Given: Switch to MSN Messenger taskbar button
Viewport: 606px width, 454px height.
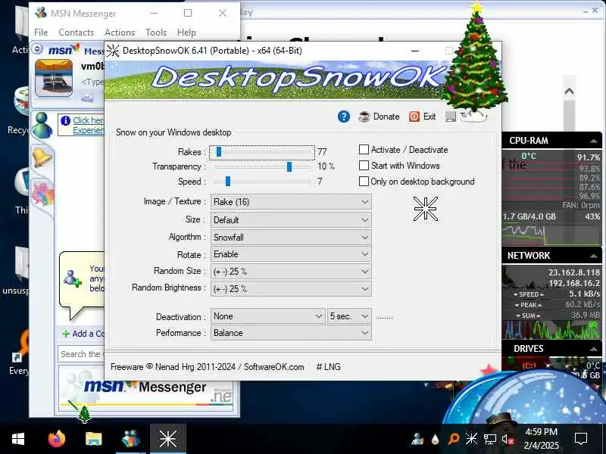Looking at the screenshot, I should [130, 439].
